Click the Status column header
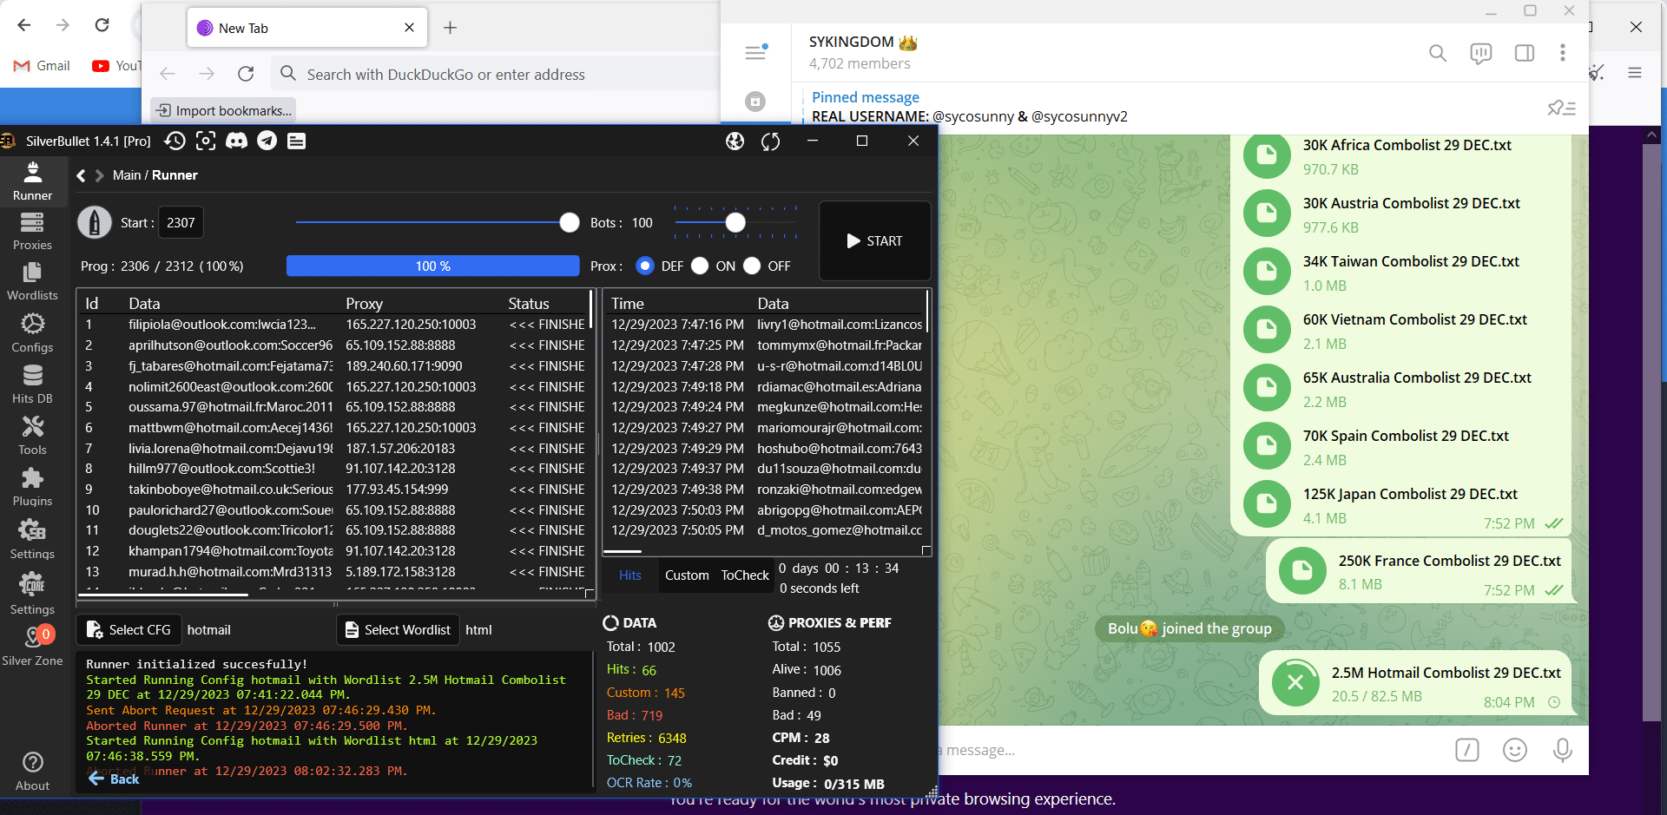 coord(529,304)
